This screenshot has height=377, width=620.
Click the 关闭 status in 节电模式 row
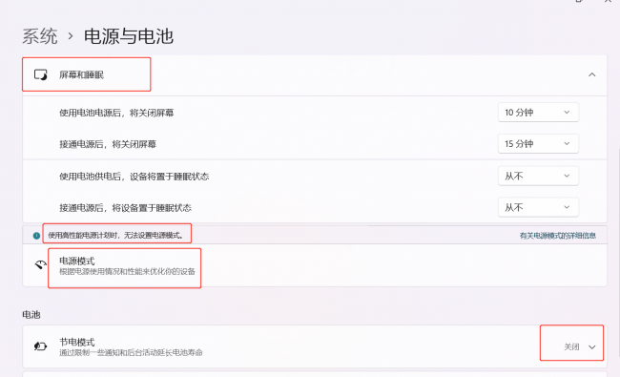coord(571,346)
